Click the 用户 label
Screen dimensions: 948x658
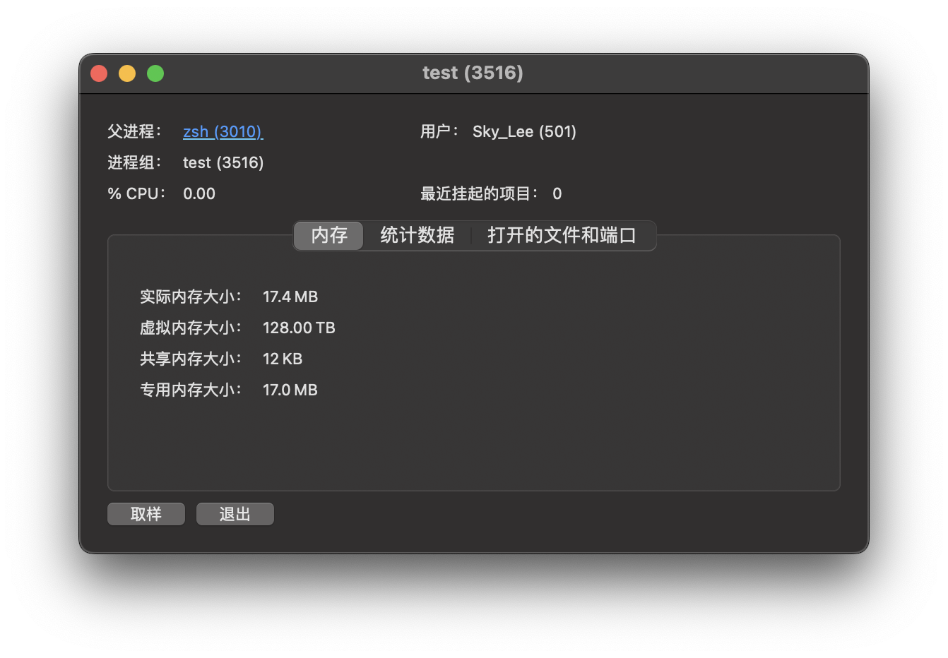click(x=439, y=132)
